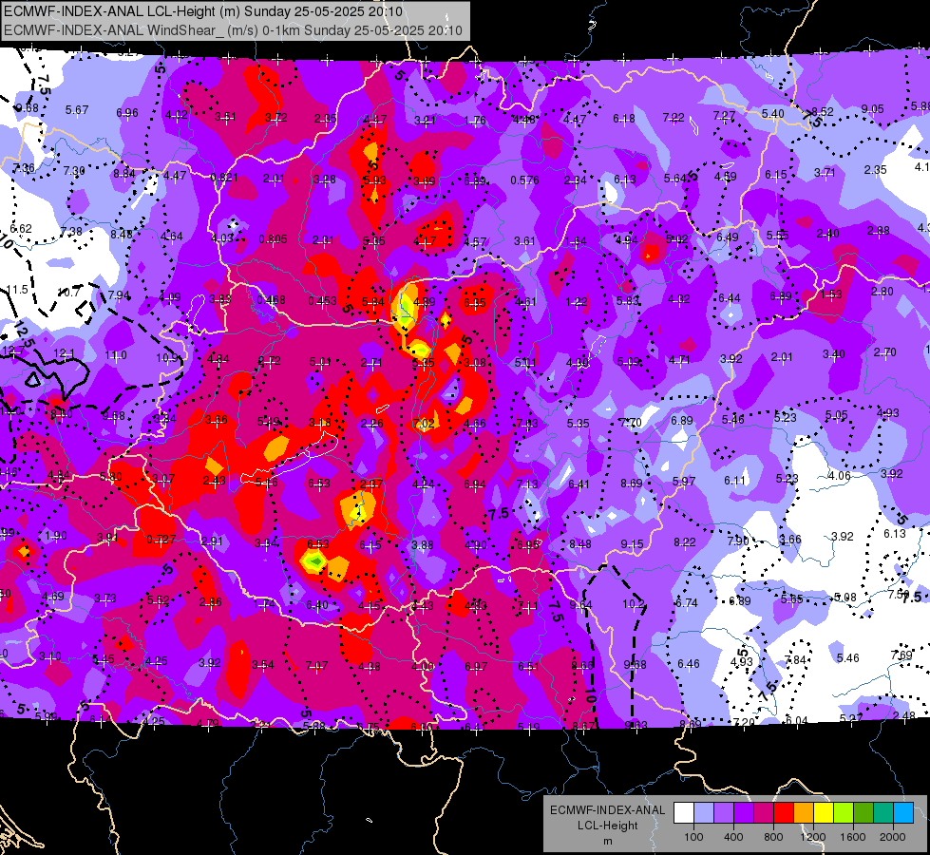Screen dimensions: 930x855
Task: Click the wind shear value 11.0
Action: point(116,355)
